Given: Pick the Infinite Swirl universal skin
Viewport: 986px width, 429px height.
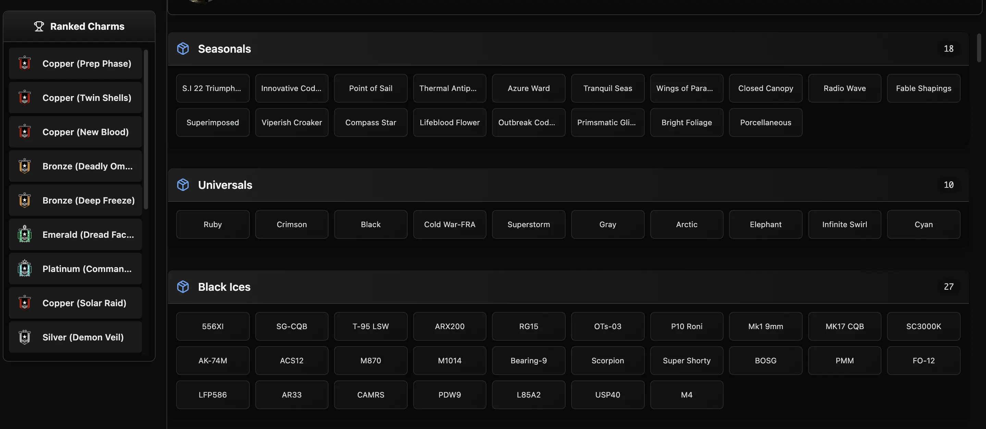Looking at the screenshot, I should pos(845,224).
